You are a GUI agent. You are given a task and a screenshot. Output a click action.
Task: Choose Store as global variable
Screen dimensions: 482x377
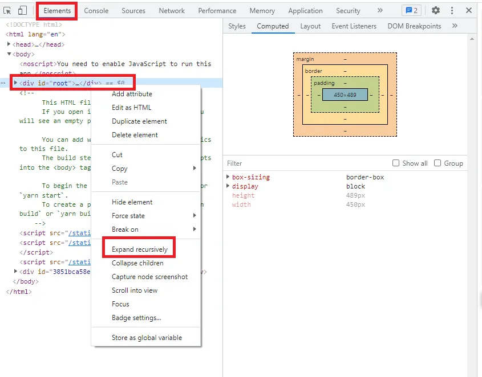146,338
